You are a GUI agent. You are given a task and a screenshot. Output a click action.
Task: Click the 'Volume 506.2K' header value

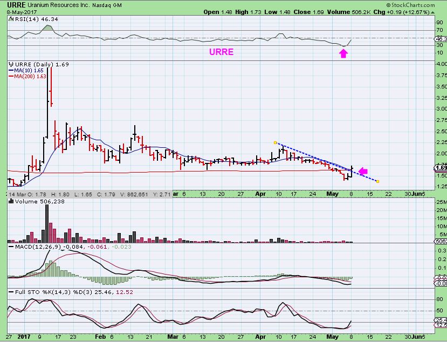coord(348,12)
